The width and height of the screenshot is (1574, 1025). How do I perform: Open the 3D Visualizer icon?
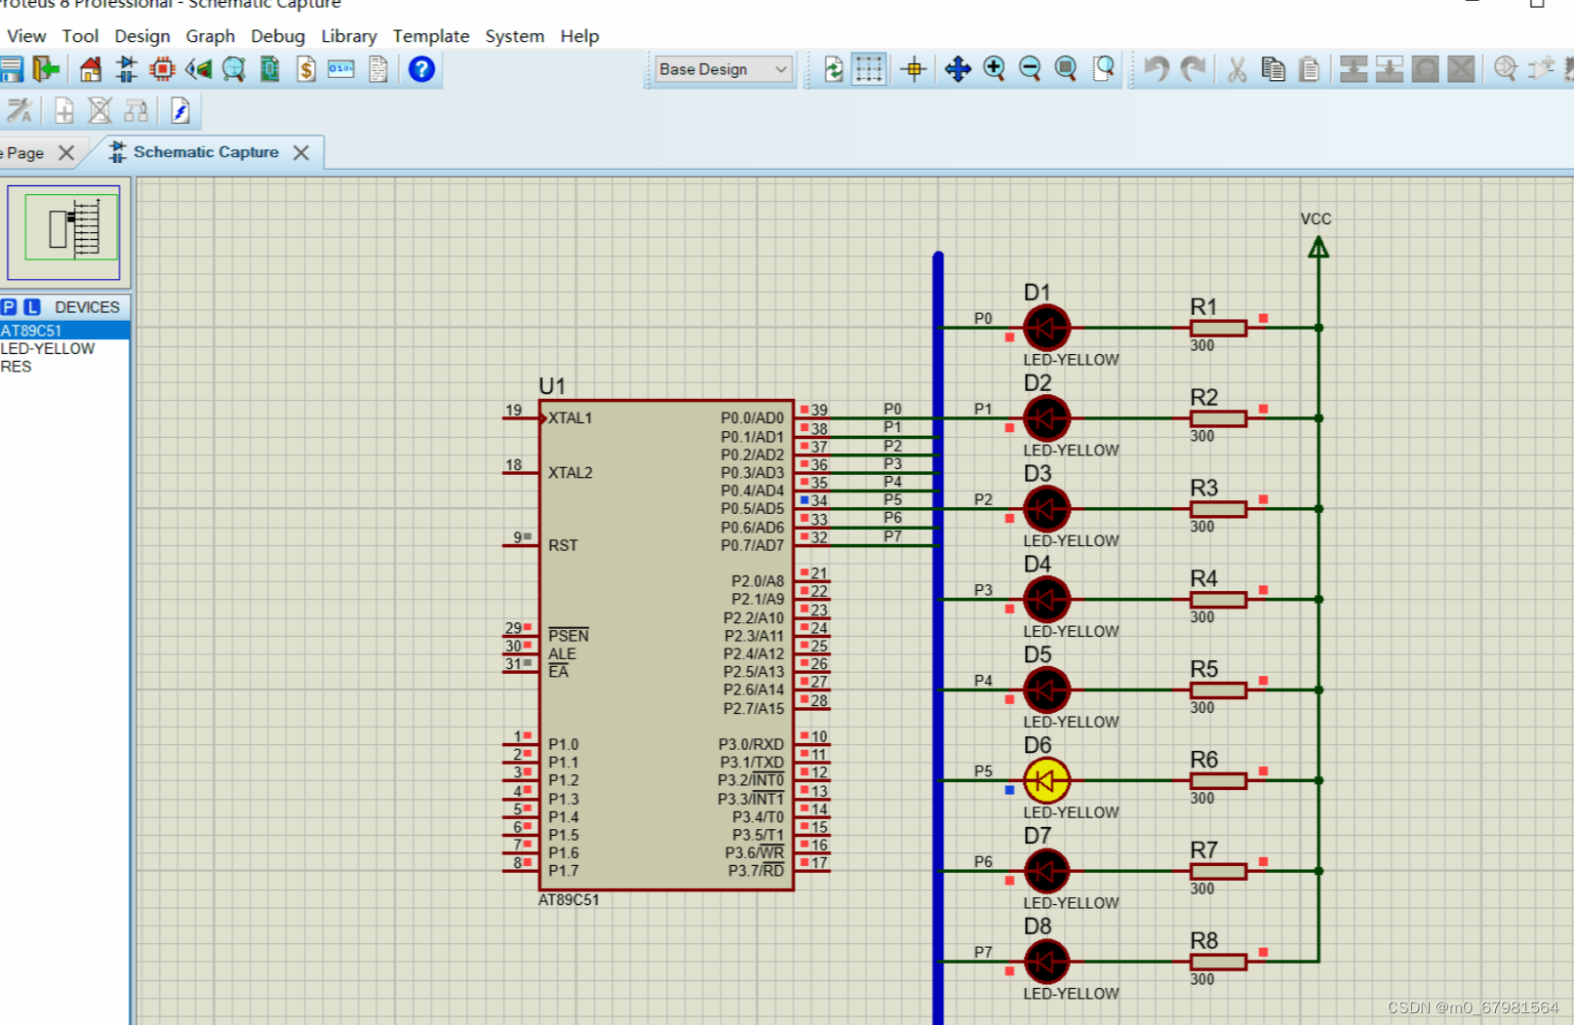click(199, 69)
